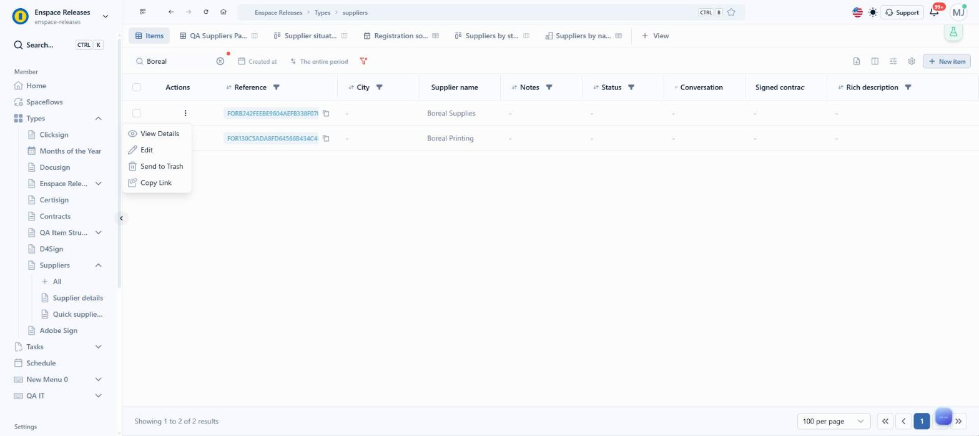The width and height of the screenshot is (979, 436).
Task: Choose View Details from context menu
Action: 157,134
